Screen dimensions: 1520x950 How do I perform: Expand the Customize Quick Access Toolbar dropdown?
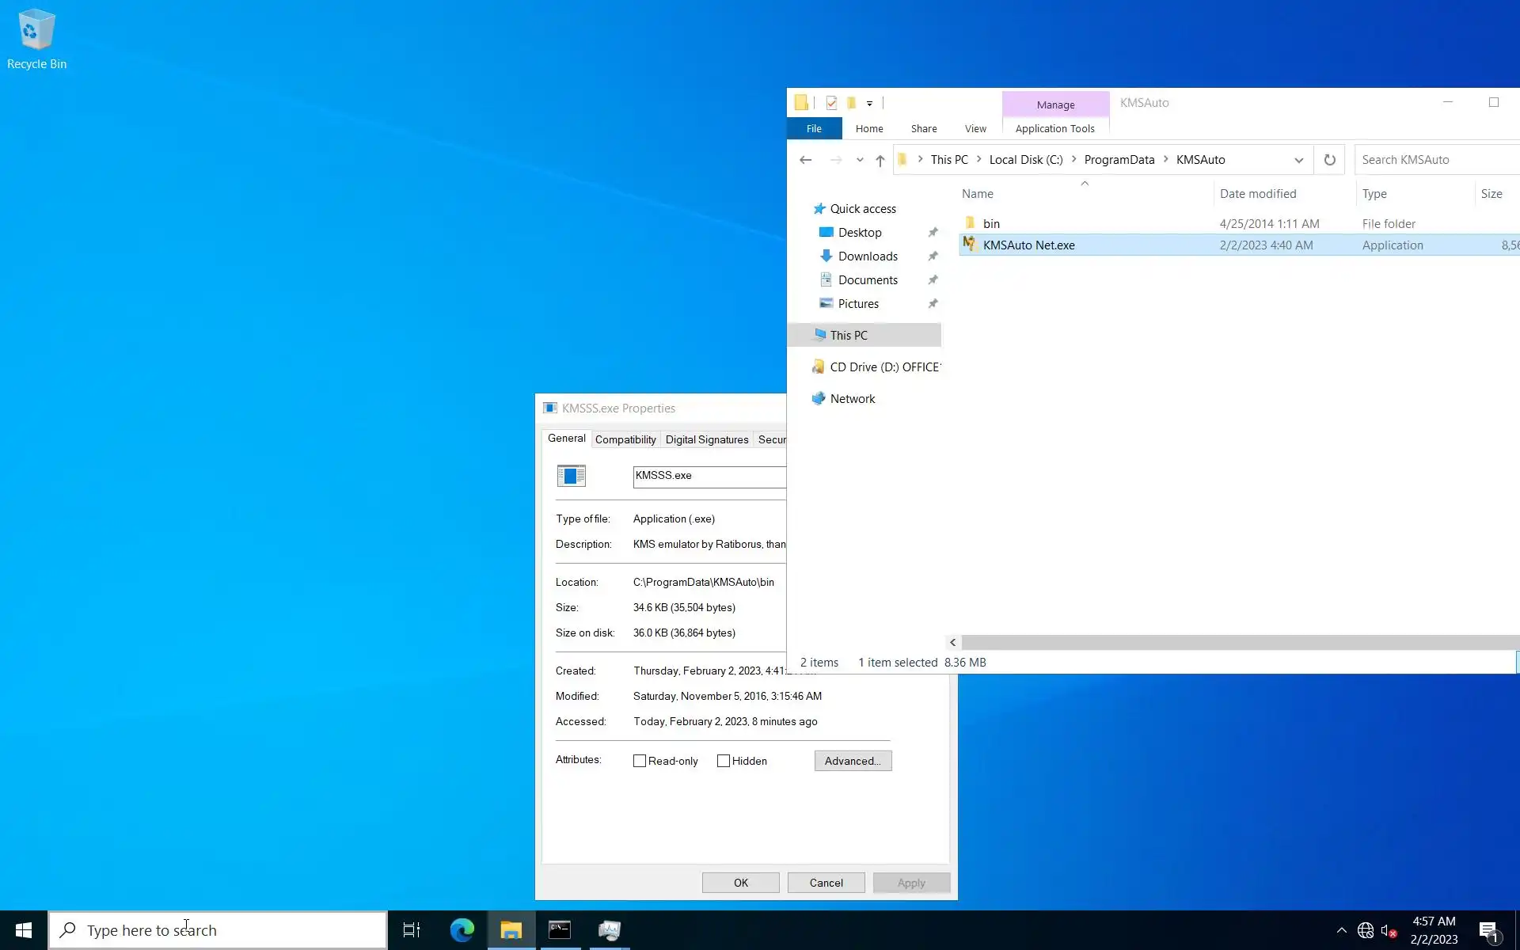click(x=869, y=104)
